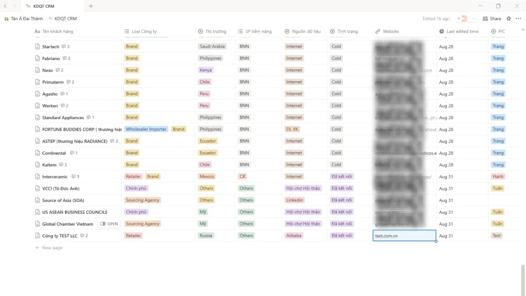Add a row with New page
This screenshot has width=526, height=296.
click(49, 248)
